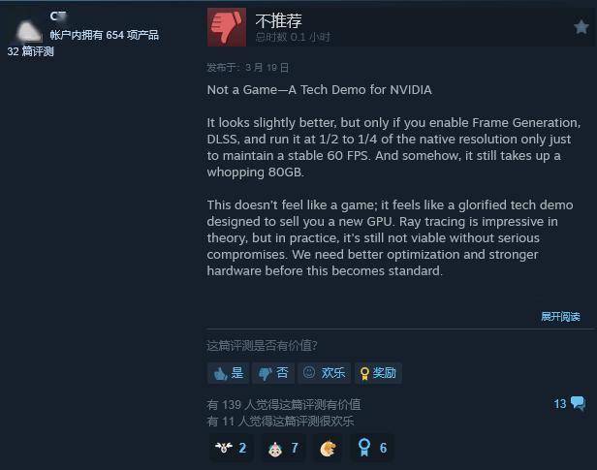Click the reviewer's blurred avatar thumbnail
This screenshot has height=470, width=597.
(28, 32)
